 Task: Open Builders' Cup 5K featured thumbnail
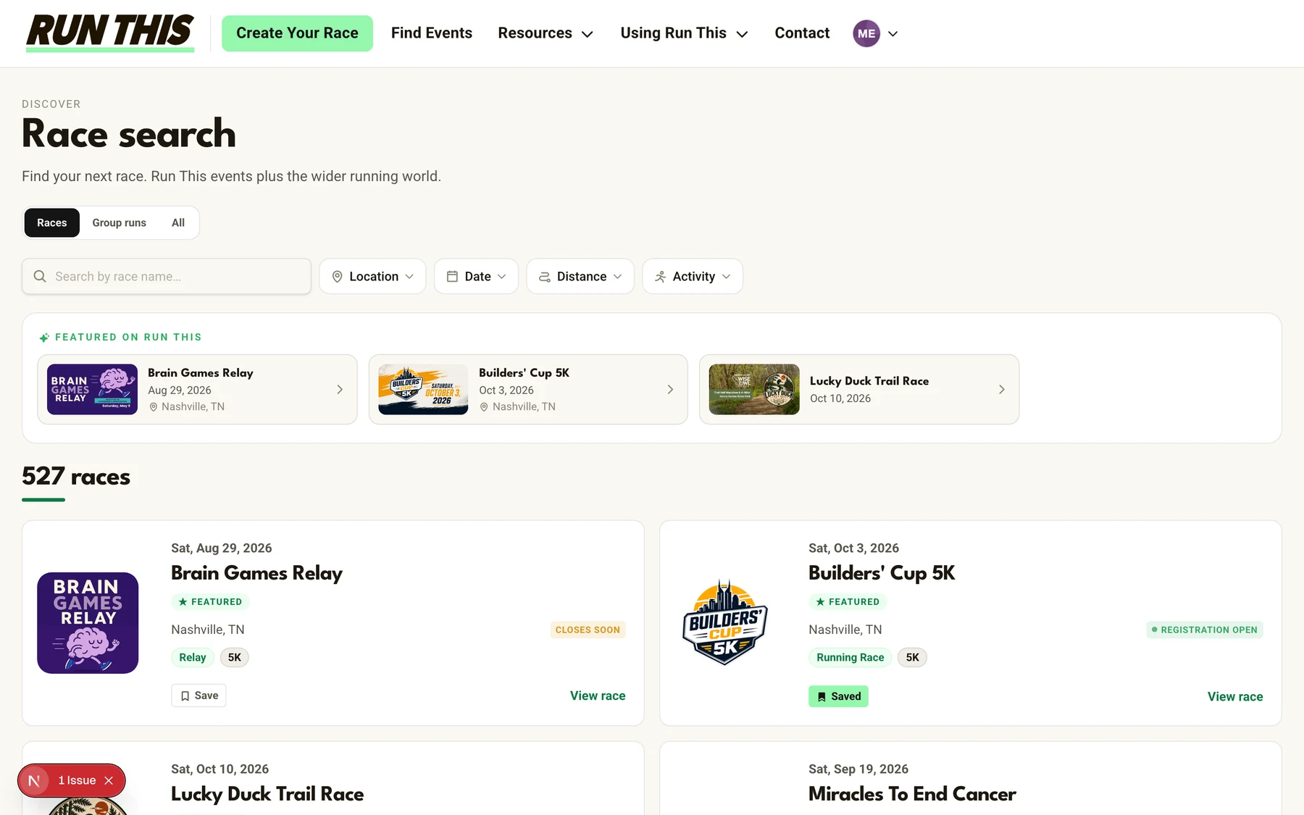click(x=423, y=389)
